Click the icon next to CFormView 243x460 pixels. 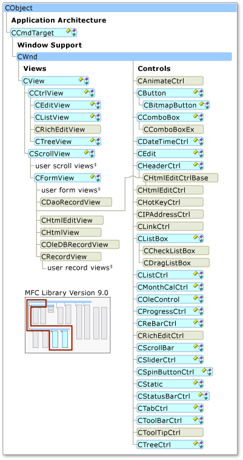95,178
